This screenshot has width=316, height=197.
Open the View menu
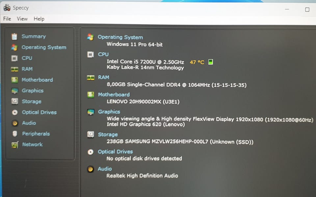tap(22, 19)
